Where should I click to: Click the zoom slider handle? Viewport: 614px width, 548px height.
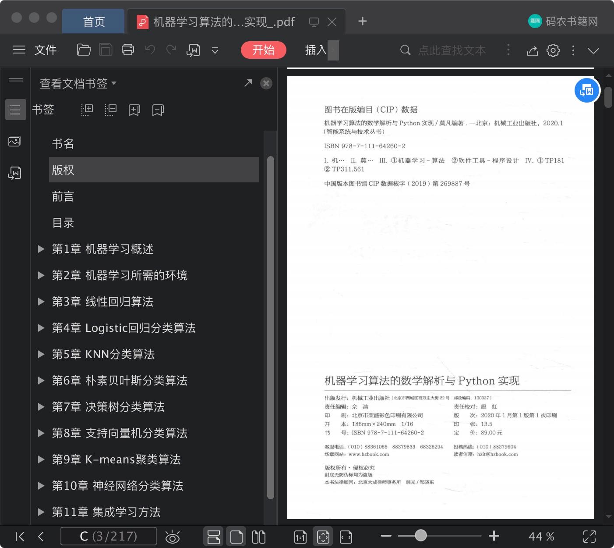(421, 535)
